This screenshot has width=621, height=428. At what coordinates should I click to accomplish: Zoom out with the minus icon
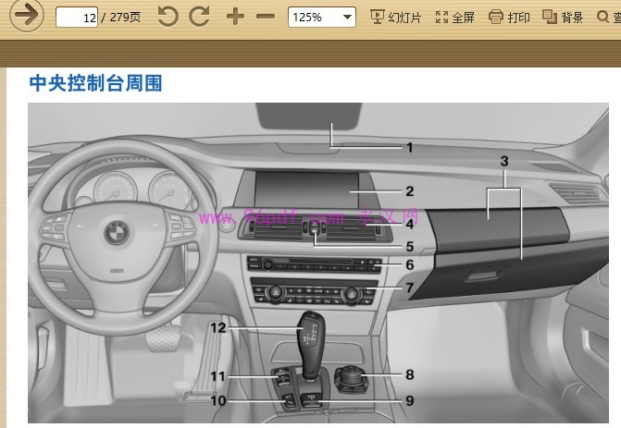[266, 17]
